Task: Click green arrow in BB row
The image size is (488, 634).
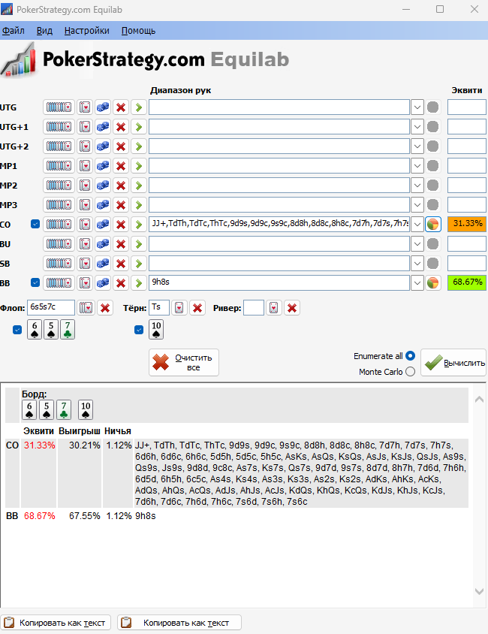Action: tap(139, 282)
